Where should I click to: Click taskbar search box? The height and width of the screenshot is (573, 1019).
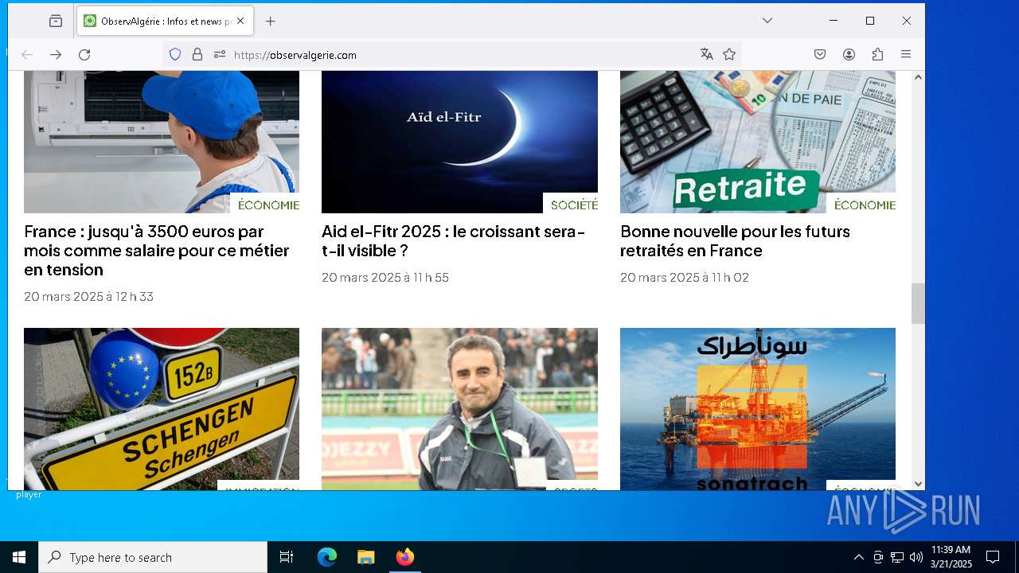coord(153,557)
